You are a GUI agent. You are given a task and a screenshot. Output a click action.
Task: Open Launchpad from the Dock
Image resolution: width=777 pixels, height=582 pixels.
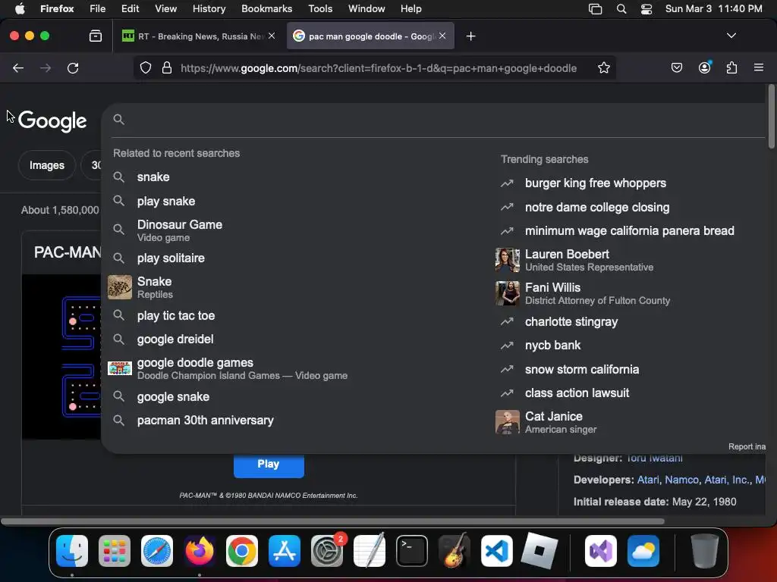click(x=115, y=550)
